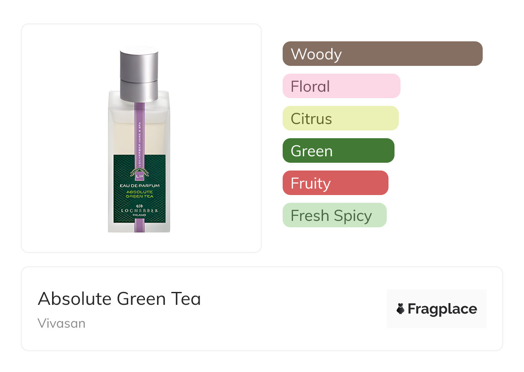Click the Fragplace perfume bottle logo icon
The width and height of the screenshot is (524, 372).
tap(401, 309)
